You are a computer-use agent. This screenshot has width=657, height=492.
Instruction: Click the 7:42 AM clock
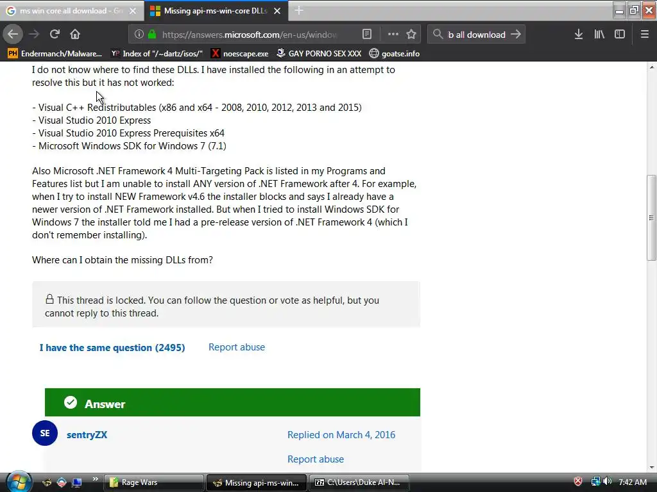(632, 482)
